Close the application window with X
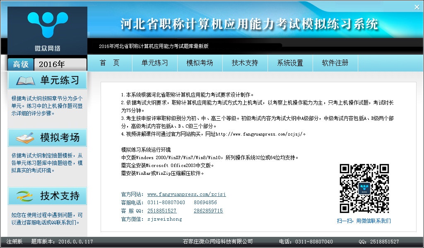 click(x=417, y=7)
